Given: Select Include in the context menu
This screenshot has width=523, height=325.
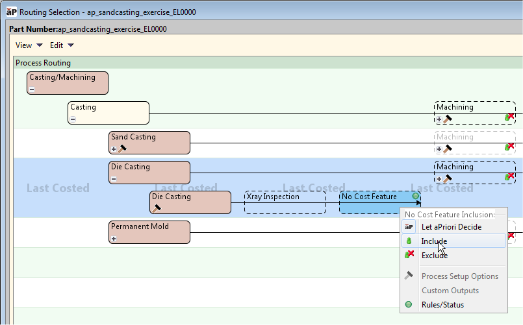Looking at the screenshot, I should click(434, 241).
